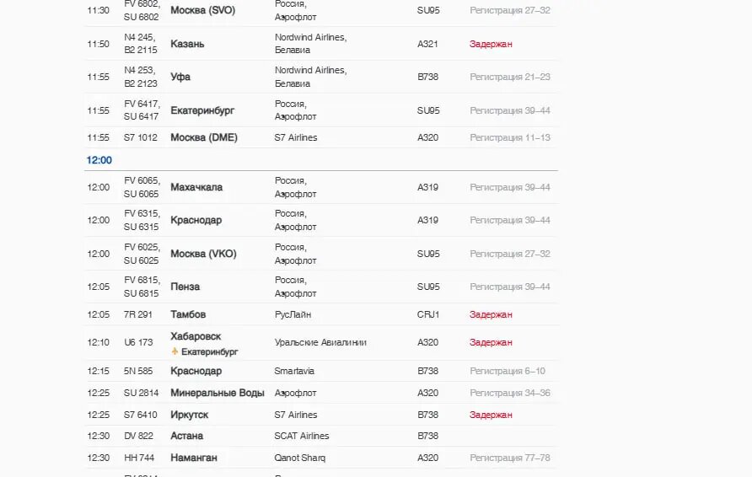Screen dimensions: 752x477
Task: Open the Астана flight row
Action: click(186, 436)
